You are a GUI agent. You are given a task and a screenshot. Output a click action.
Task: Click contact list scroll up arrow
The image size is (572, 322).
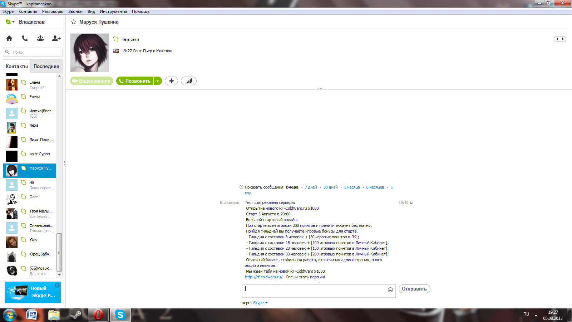(x=59, y=76)
